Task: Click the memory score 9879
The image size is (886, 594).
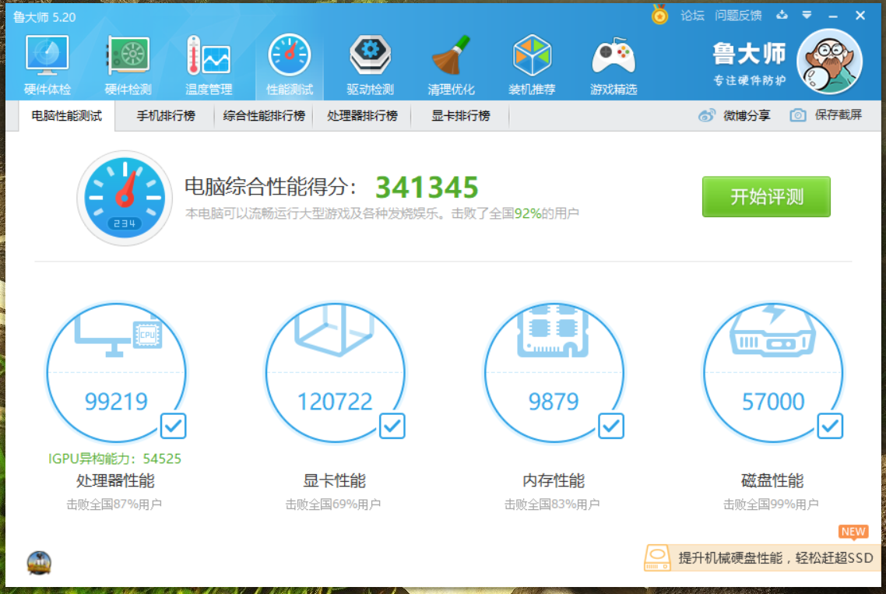Action: pyautogui.click(x=554, y=401)
